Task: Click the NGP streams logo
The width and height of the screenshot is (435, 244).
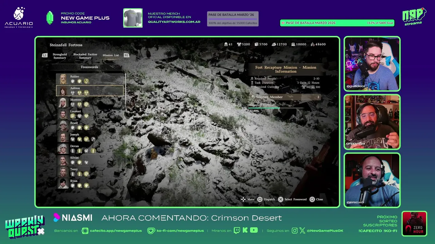Action: pyautogui.click(x=414, y=17)
